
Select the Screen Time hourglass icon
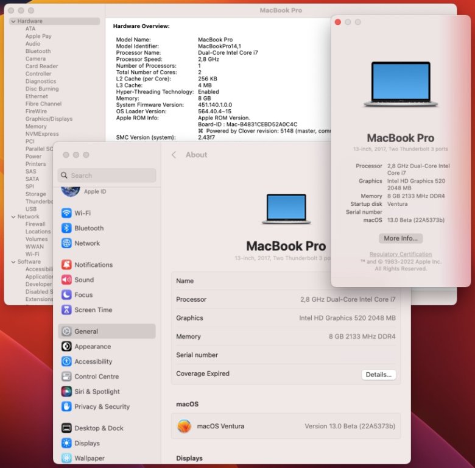pyautogui.click(x=66, y=310)
